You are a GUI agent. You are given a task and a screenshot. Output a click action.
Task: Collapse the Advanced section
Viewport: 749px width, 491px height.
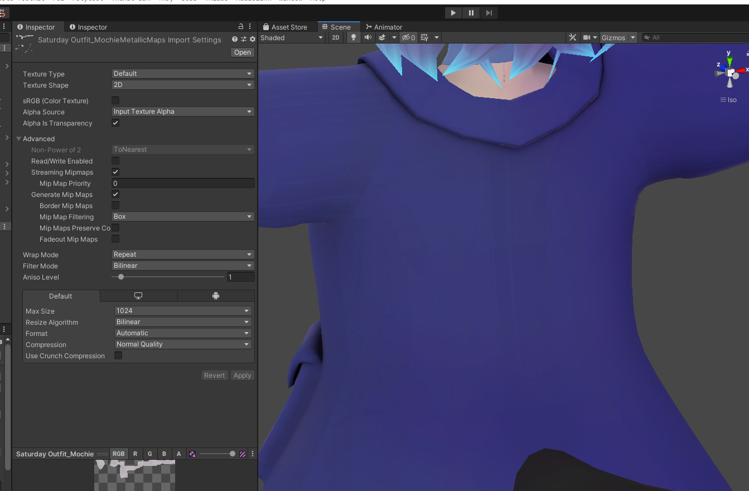coord(18,138)
